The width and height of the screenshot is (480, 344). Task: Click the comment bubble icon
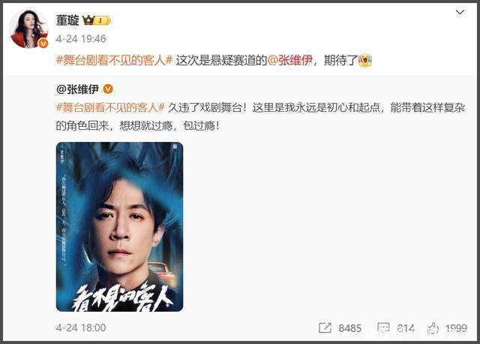point(383,328)
